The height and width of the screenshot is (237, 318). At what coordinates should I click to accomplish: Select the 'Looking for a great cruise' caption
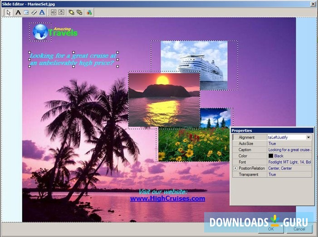coord(73,59)
